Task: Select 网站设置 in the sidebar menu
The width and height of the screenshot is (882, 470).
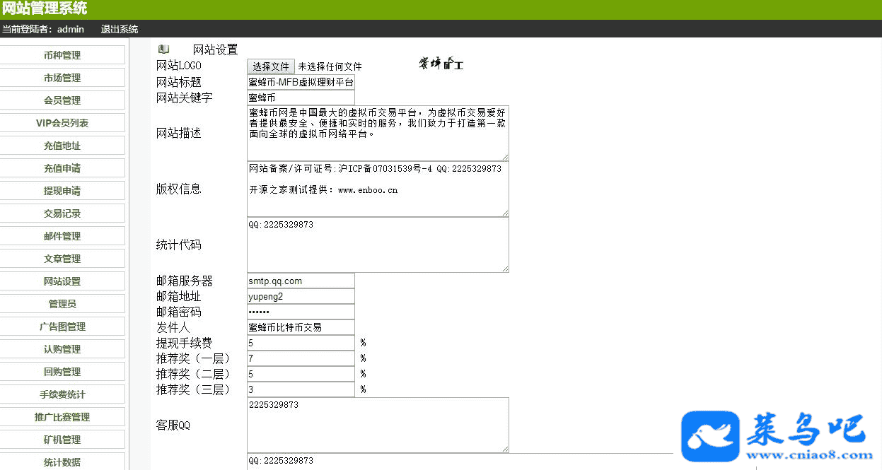Action: coord(62,281)
